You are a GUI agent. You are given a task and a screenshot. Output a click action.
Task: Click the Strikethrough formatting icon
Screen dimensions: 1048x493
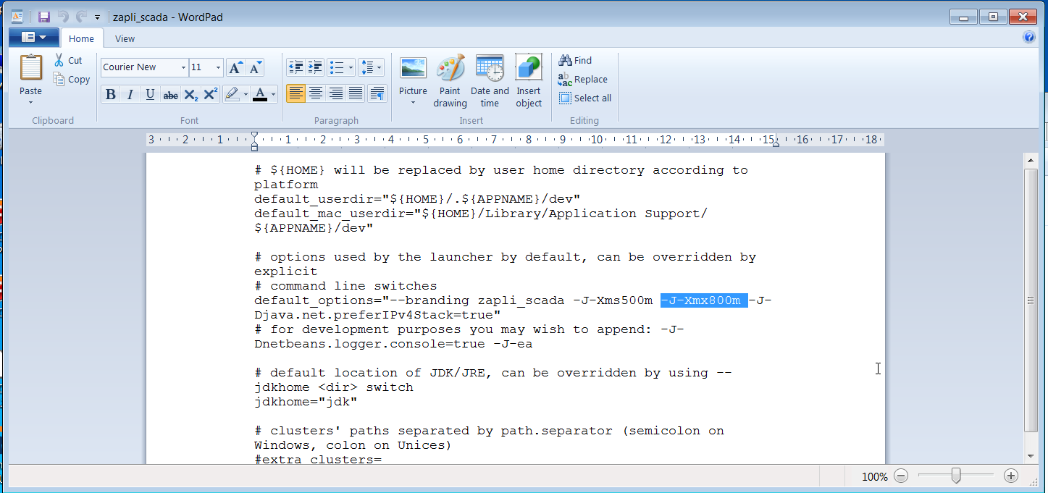170,95
